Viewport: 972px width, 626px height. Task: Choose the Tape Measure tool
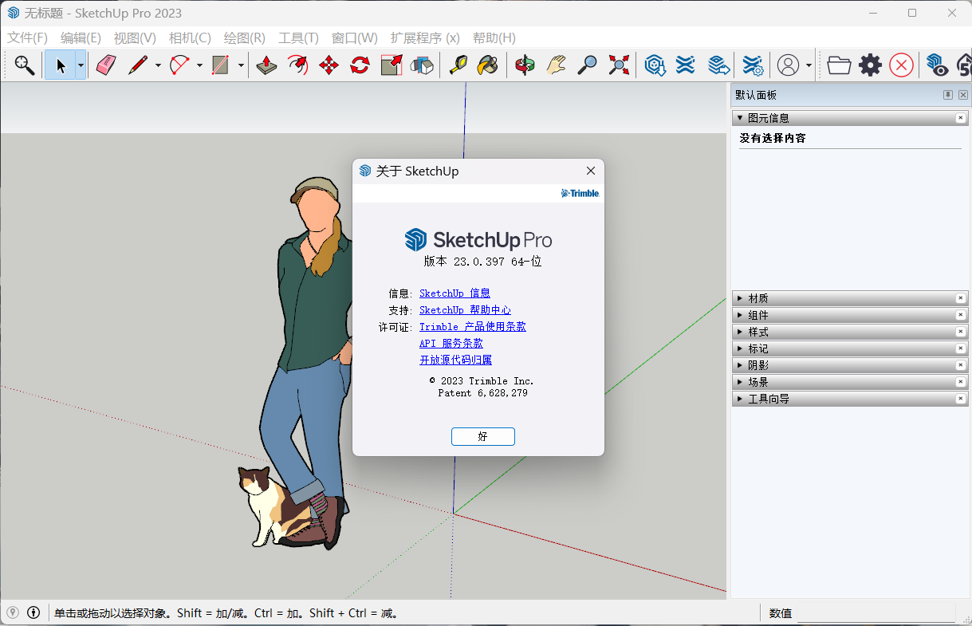point(458,65)
